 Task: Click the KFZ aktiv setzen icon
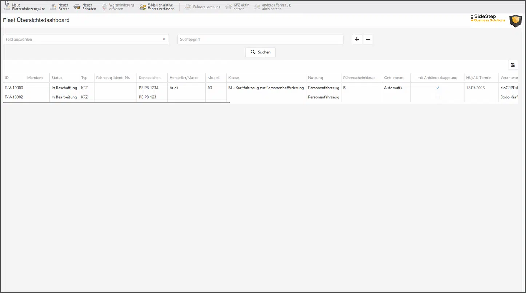tap(228, 7)
